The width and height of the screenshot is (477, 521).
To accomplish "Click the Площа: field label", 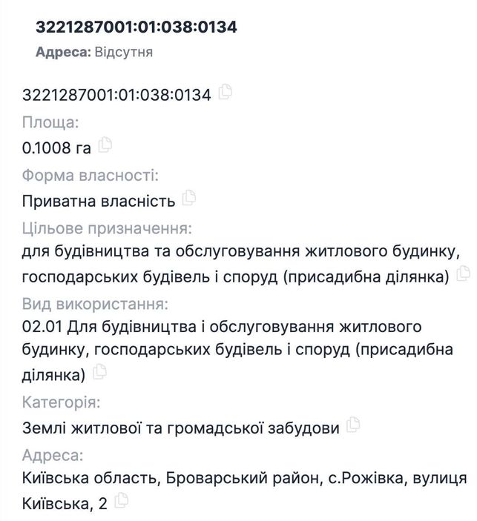I will coord(50,122).
